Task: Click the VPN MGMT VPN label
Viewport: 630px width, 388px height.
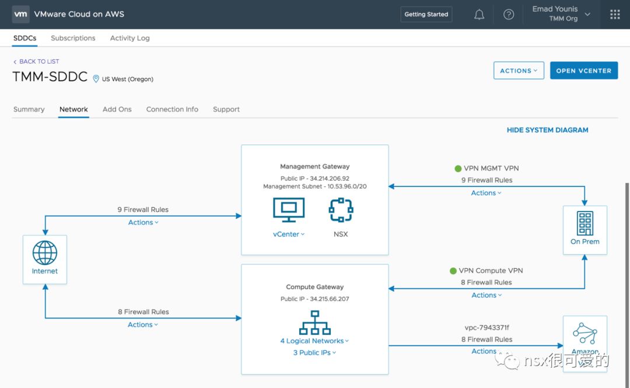Action: pyautogui.click(x=491, y=168)
